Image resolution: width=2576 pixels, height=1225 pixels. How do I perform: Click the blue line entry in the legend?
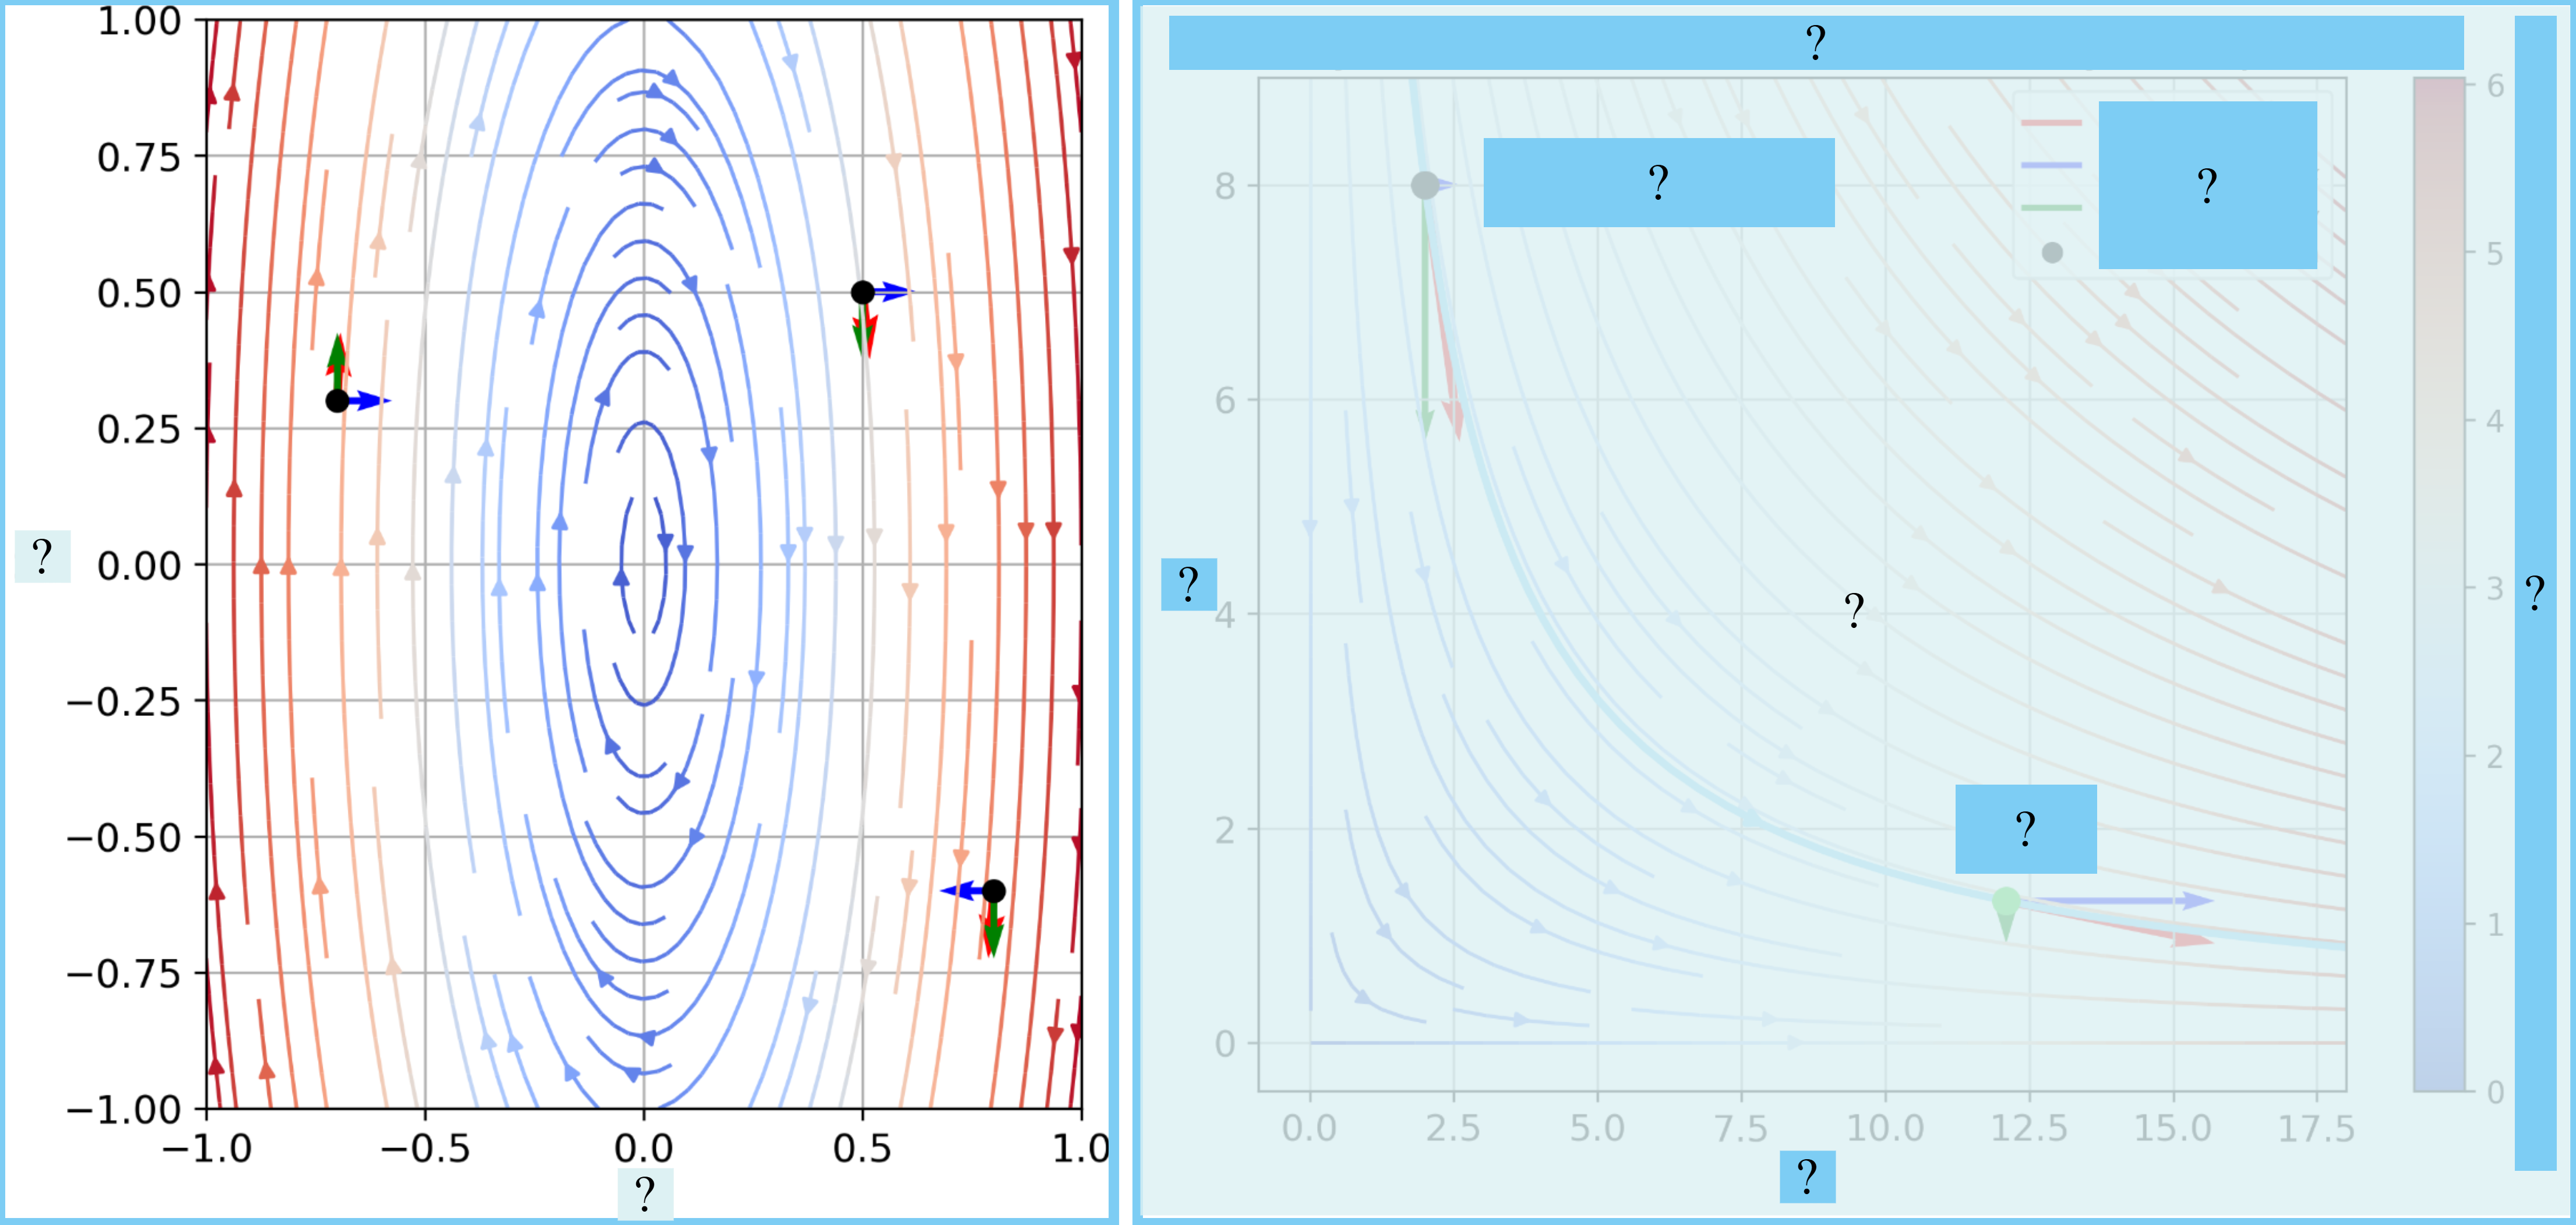pyautogui.click(x=2051, y=165)
